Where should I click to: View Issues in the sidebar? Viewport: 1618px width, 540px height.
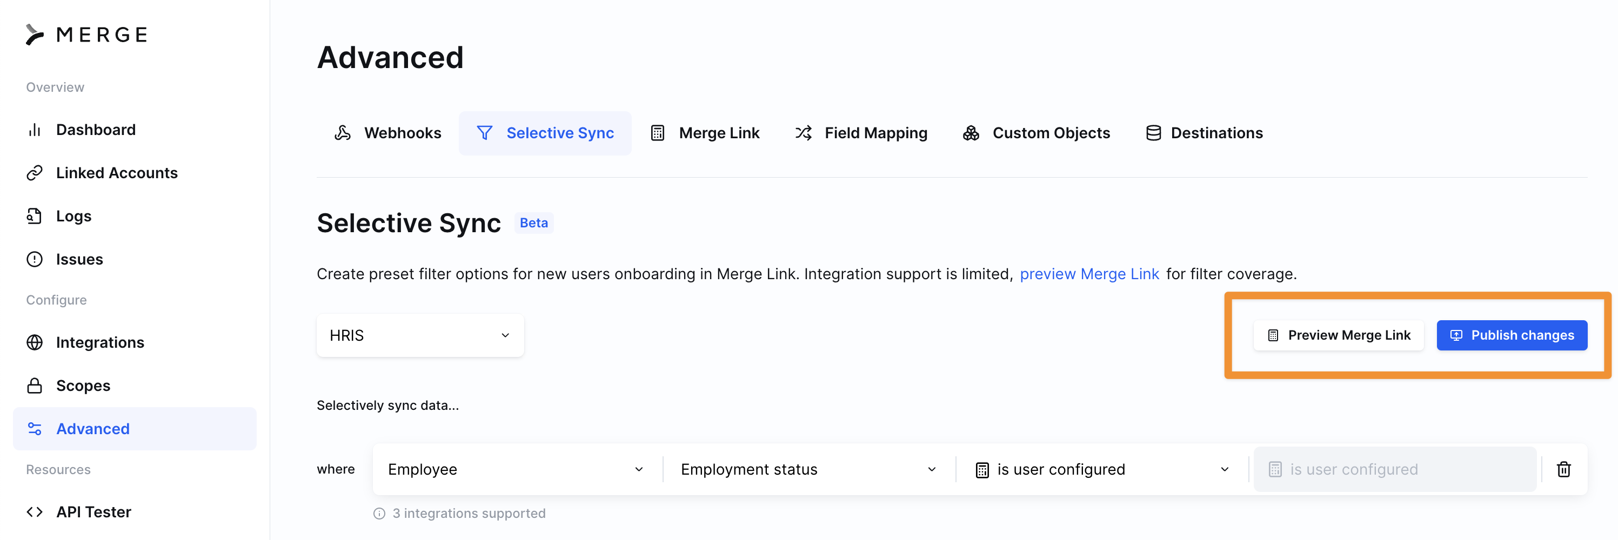tap(79, 259)
